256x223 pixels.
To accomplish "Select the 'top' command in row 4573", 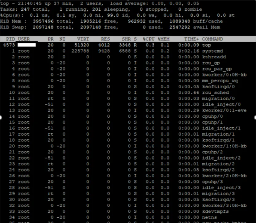I will pos(207,45).
